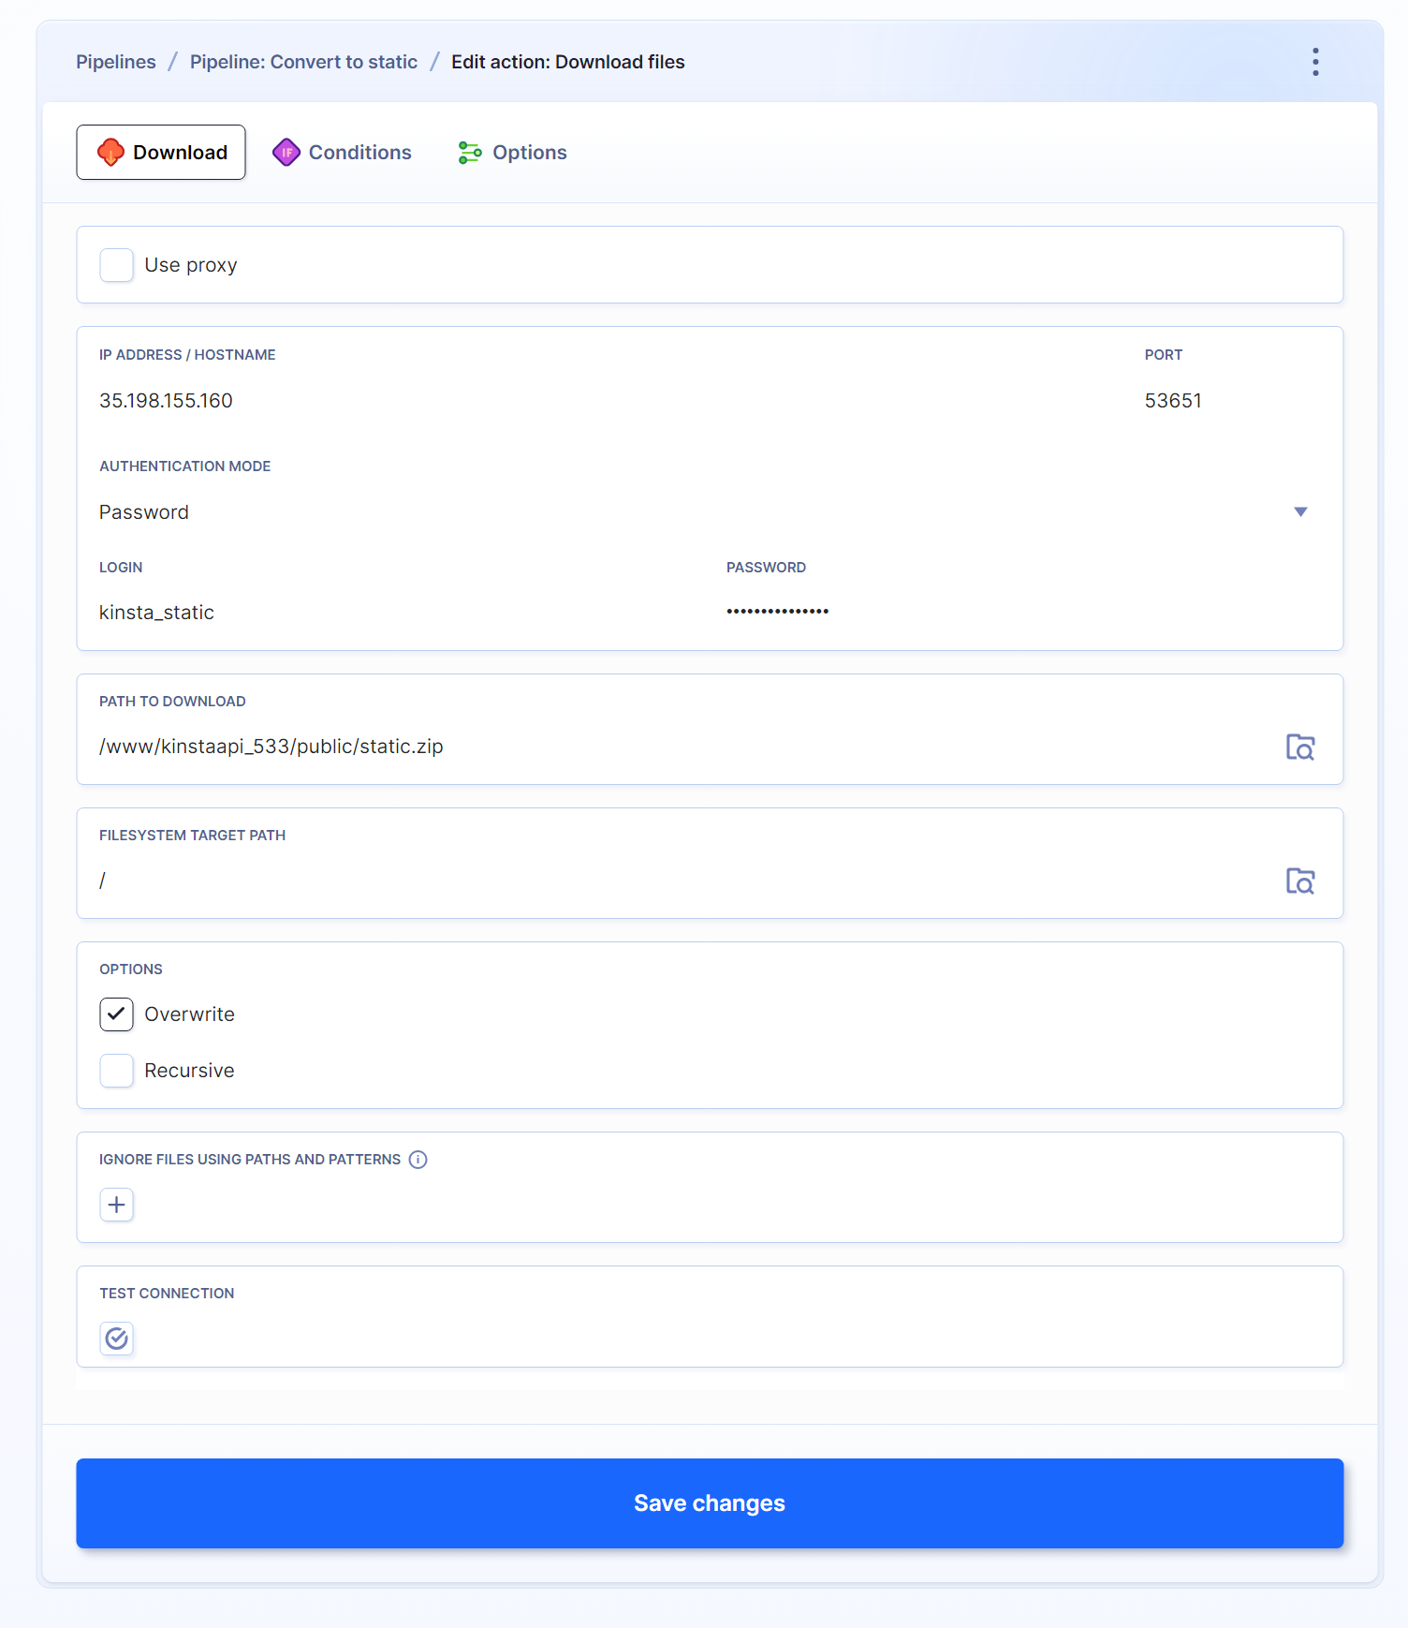Add an ignore path pattern with plus
Screen dimensions: 1408x1628
coord(117,1205)
